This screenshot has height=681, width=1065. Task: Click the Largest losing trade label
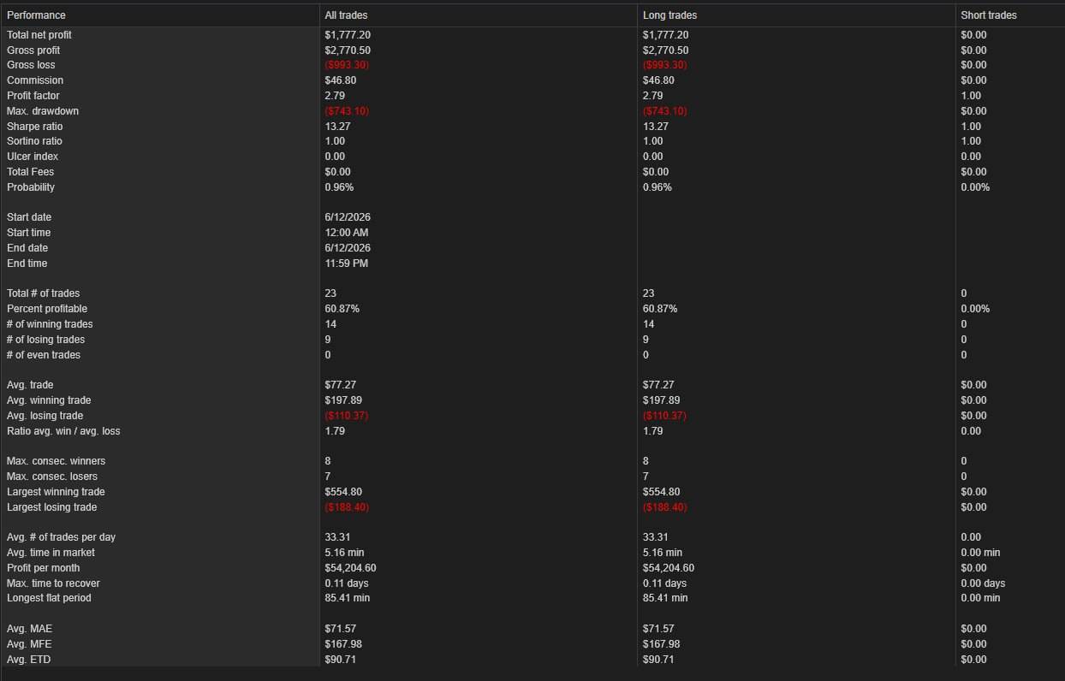pos(51,507)
